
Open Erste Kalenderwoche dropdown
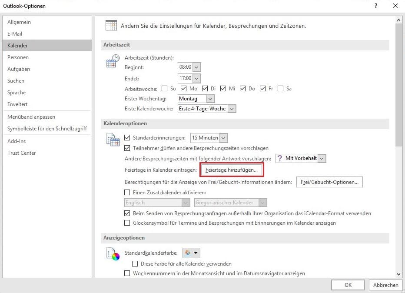232,109
